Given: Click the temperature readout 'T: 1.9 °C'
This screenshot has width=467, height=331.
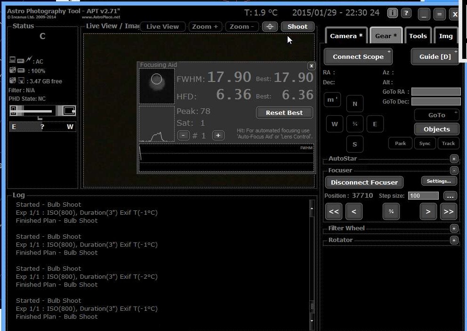Looking at the screenshot, I should 261,13.
